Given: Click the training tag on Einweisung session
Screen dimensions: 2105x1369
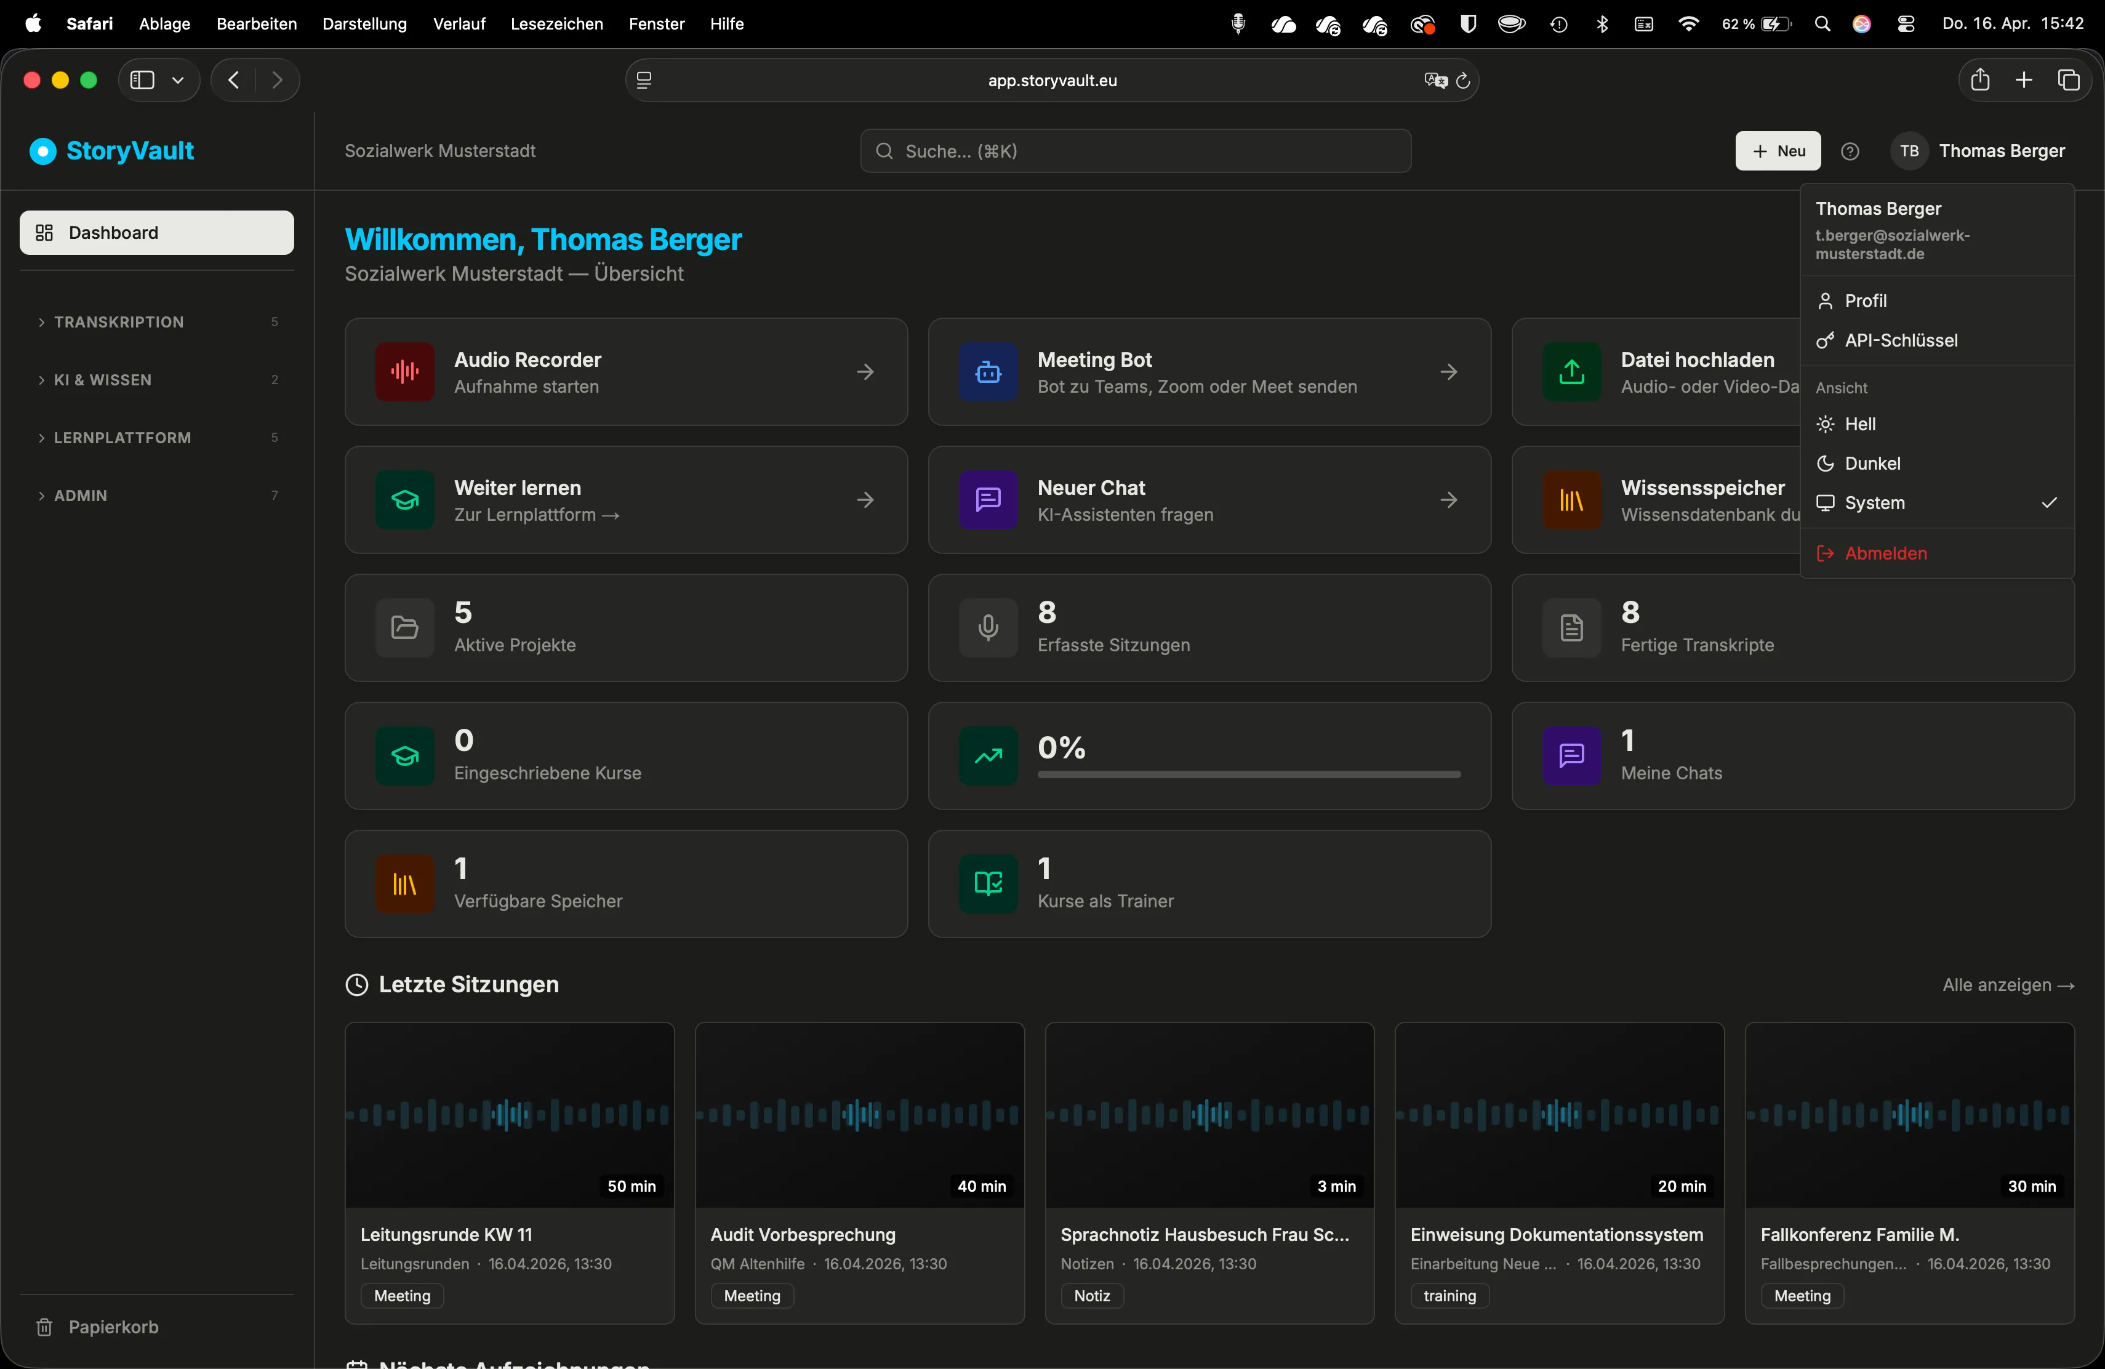Looking at the screenshot, I should (x=1449, y=1296).
